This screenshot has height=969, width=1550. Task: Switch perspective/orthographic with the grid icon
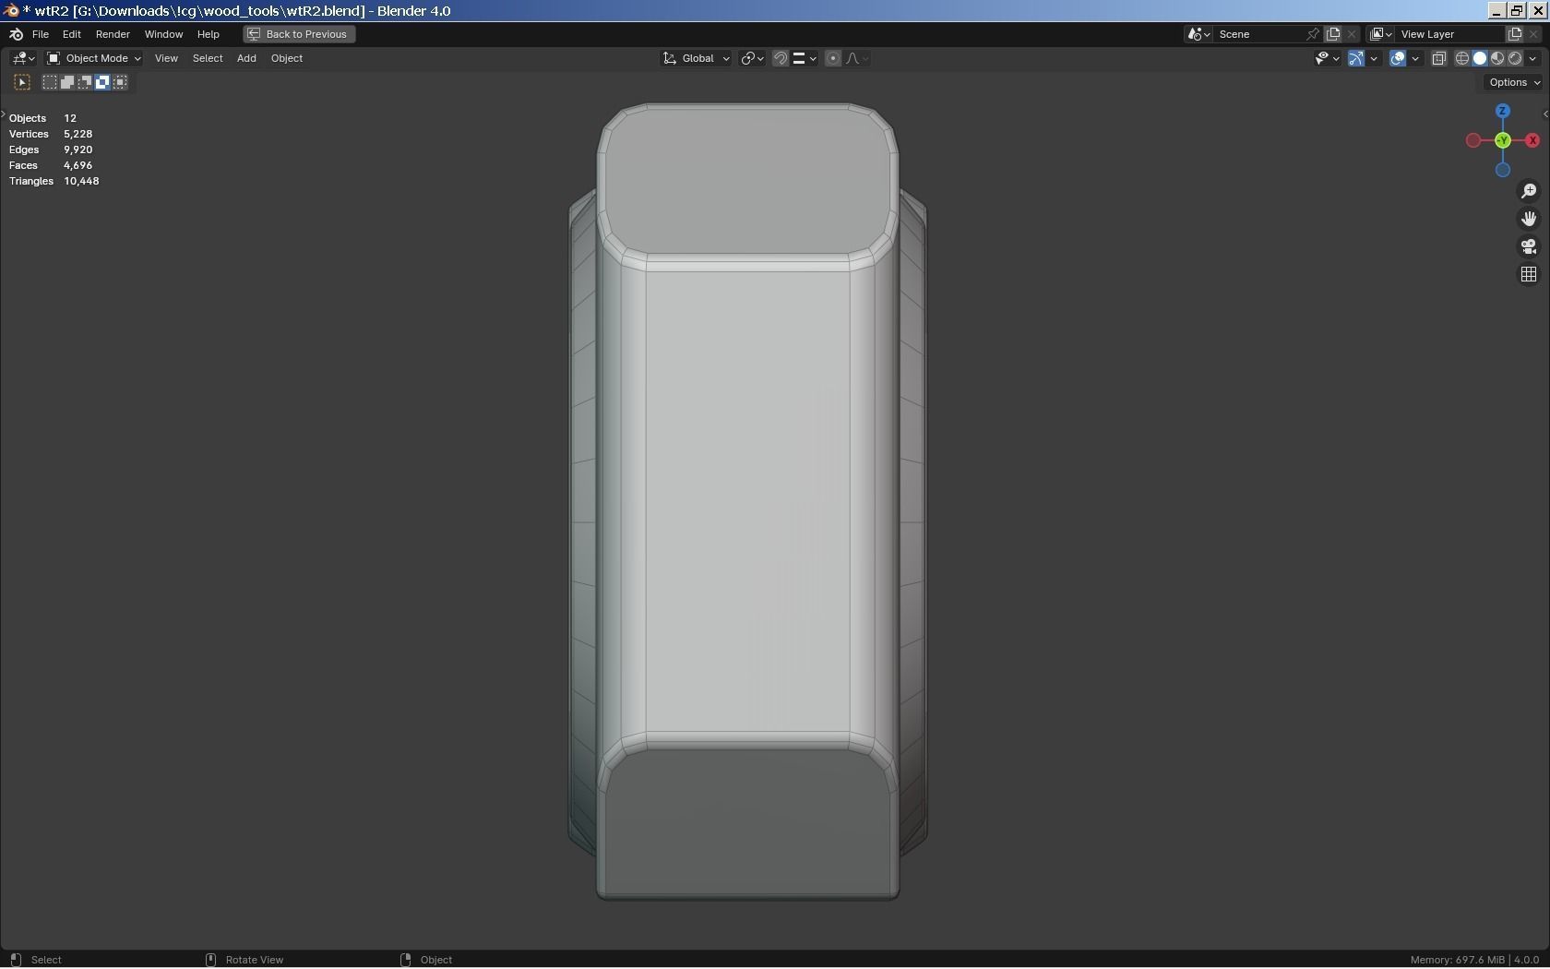coord(1529,274)
